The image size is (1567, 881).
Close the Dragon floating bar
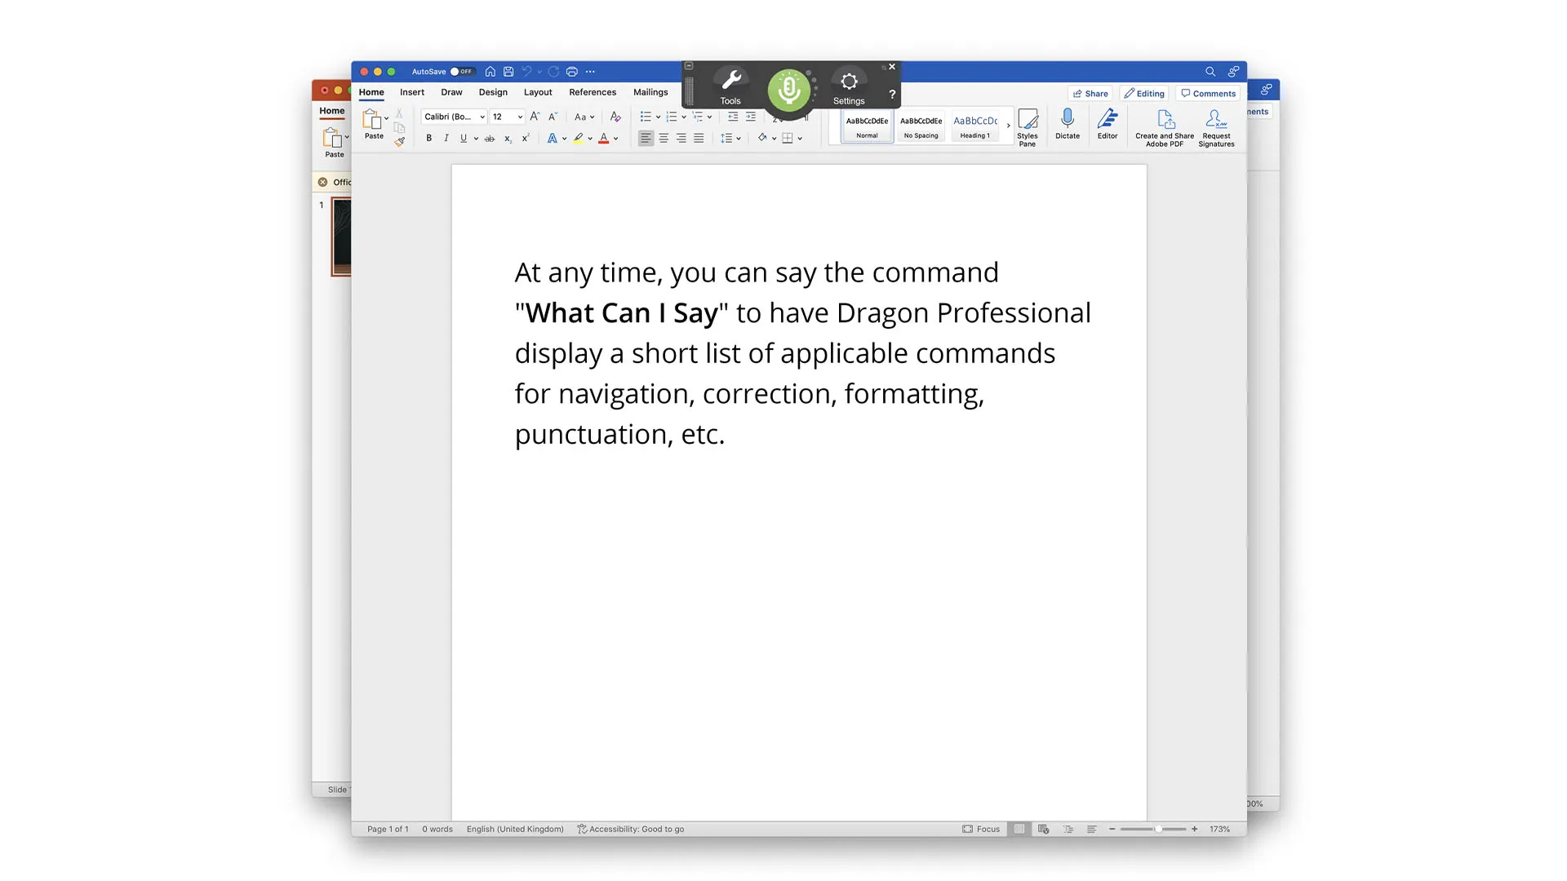(x=892, y=67)
